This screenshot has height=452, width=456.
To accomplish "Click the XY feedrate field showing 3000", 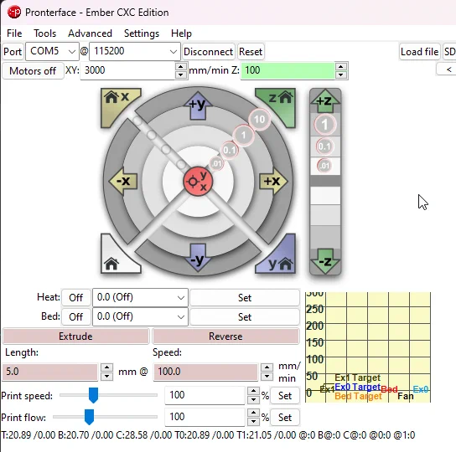I will (128, 70).
